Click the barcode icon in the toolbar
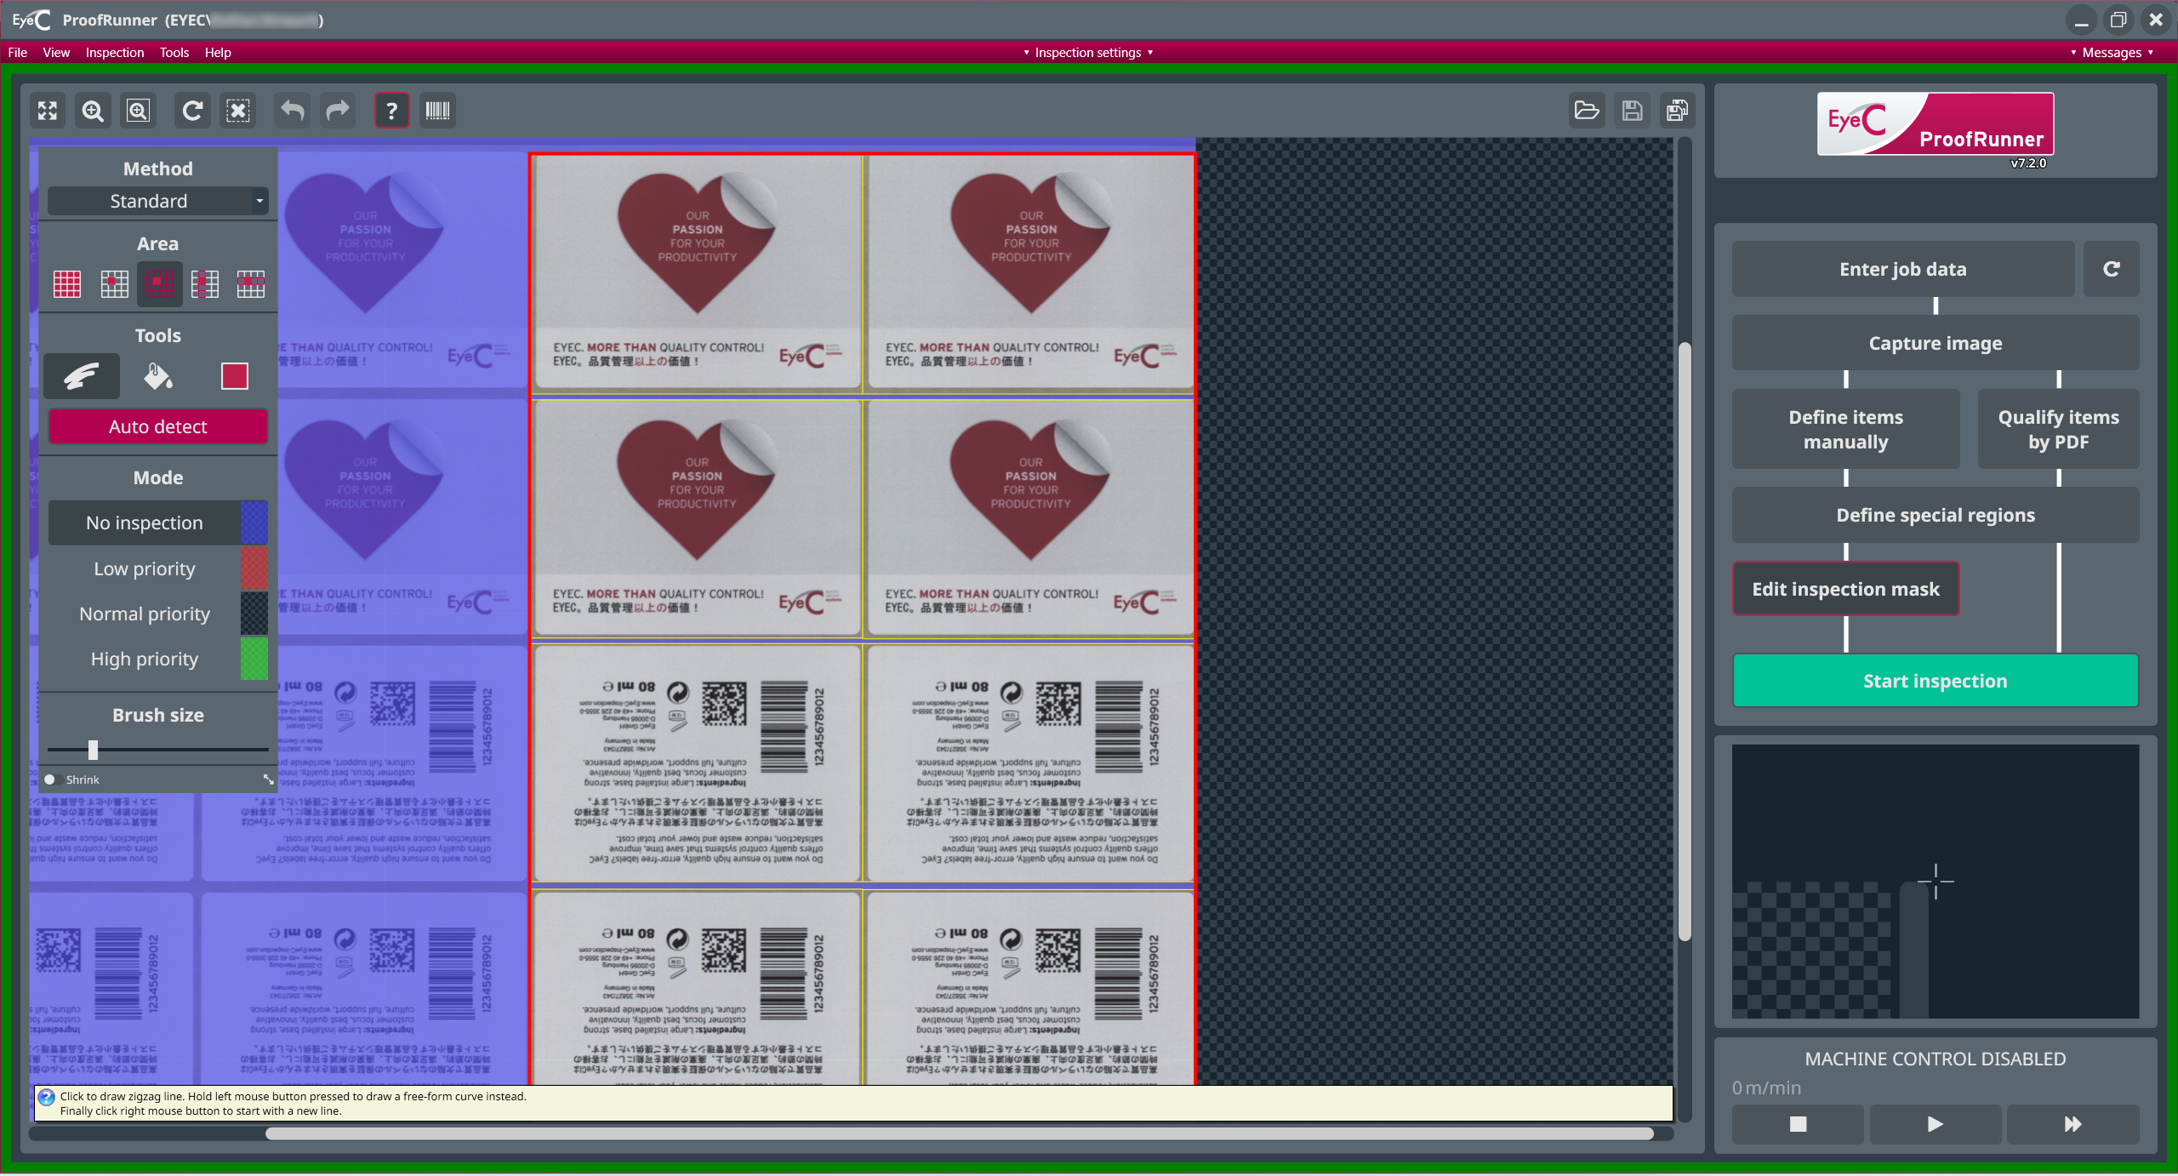 point(437,111)
